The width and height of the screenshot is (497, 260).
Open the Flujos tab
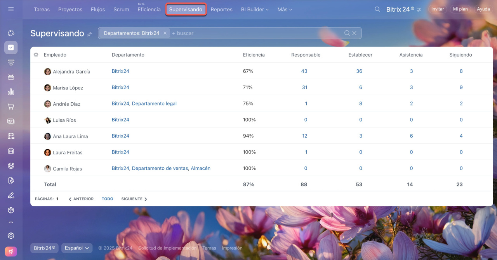(x=98, y=9)
